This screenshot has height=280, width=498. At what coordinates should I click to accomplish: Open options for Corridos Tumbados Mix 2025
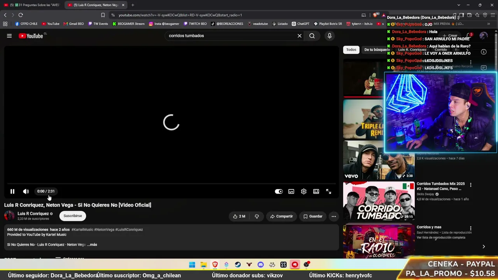click(470, 185)
